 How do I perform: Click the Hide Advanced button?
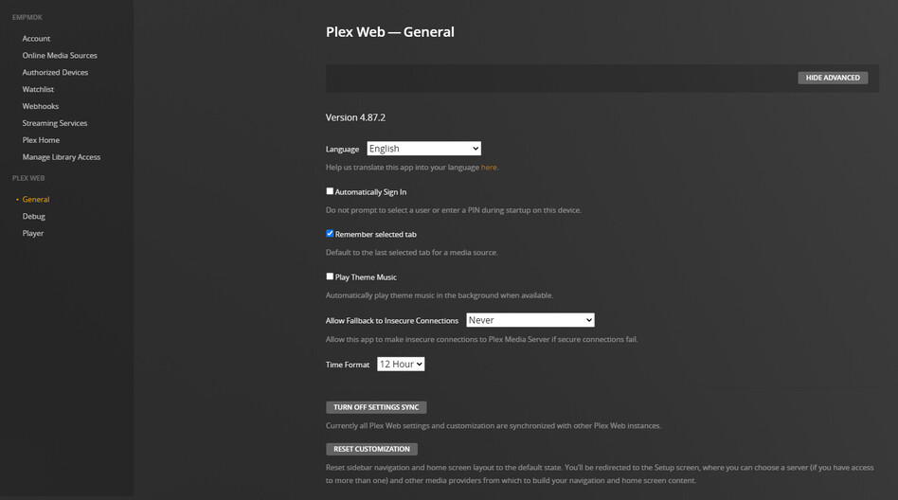click(x=833, y=78)
